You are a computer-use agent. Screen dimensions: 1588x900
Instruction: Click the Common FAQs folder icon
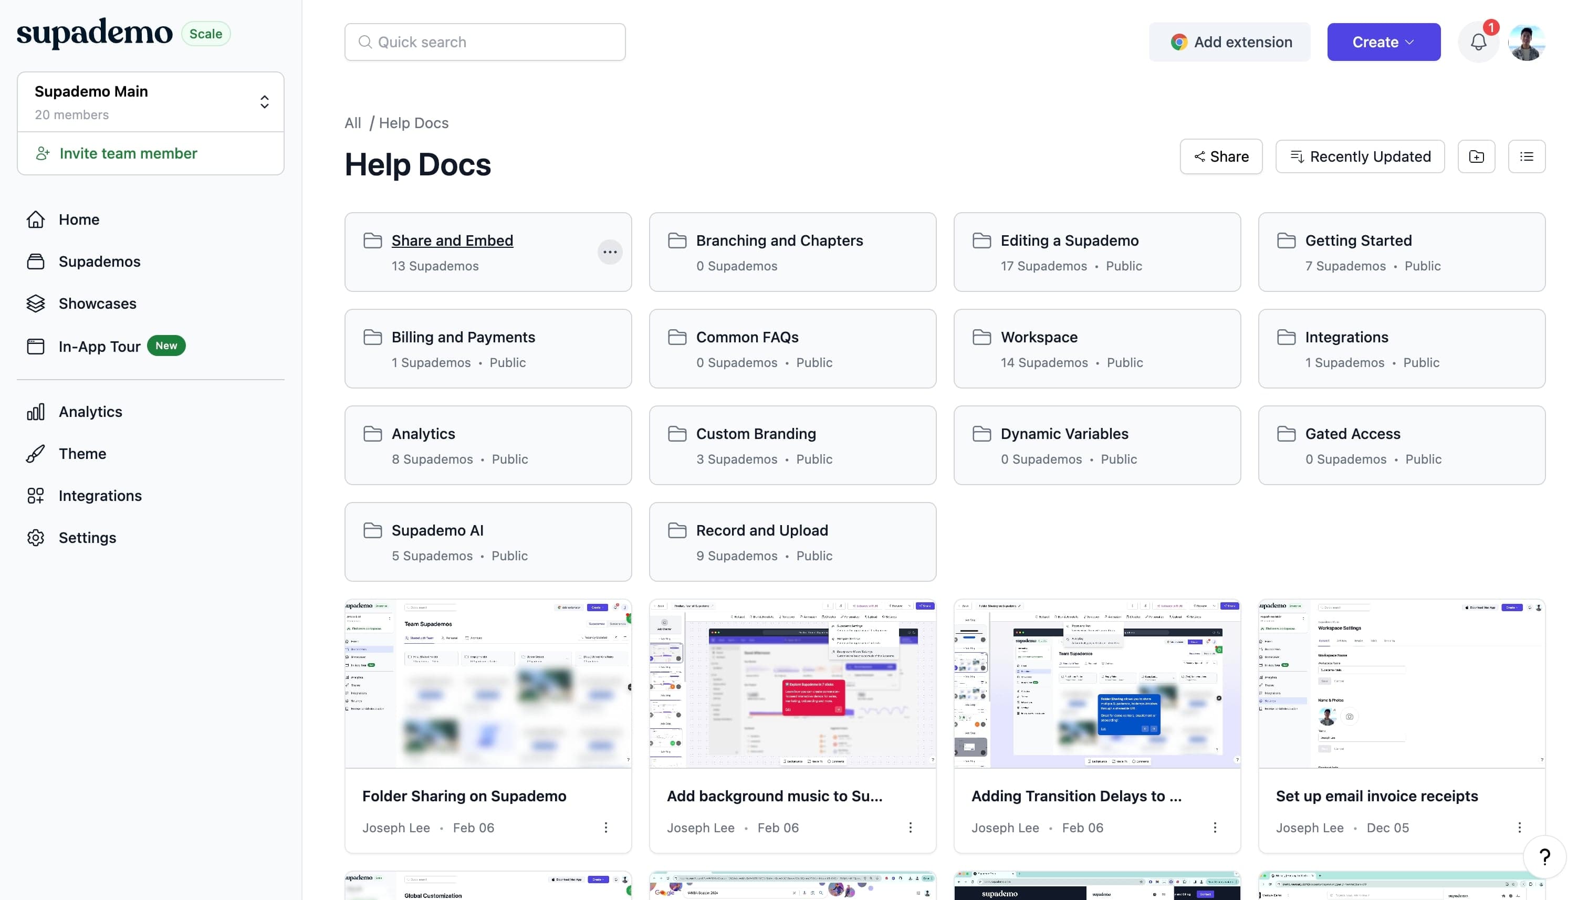coord(677,337)
